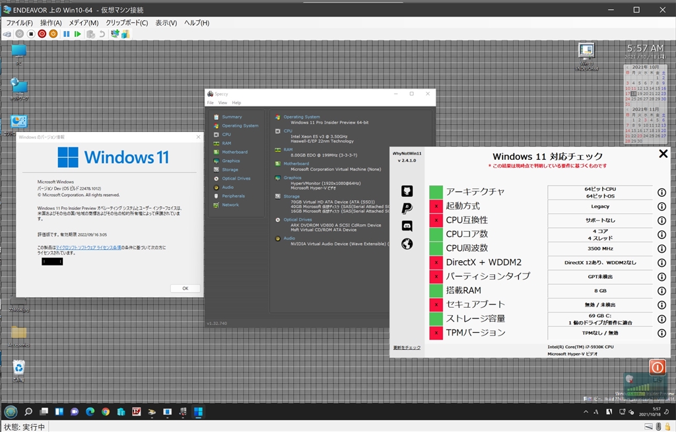Open the ヘルプ(H) menu
Screen dimensions: 676x432
click(197, 23)
